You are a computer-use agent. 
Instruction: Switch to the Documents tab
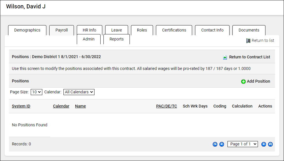(x=249, y=30)
